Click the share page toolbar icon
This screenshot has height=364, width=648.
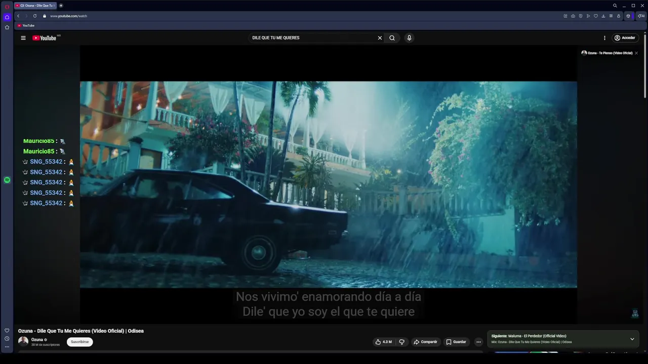(565, 16)
